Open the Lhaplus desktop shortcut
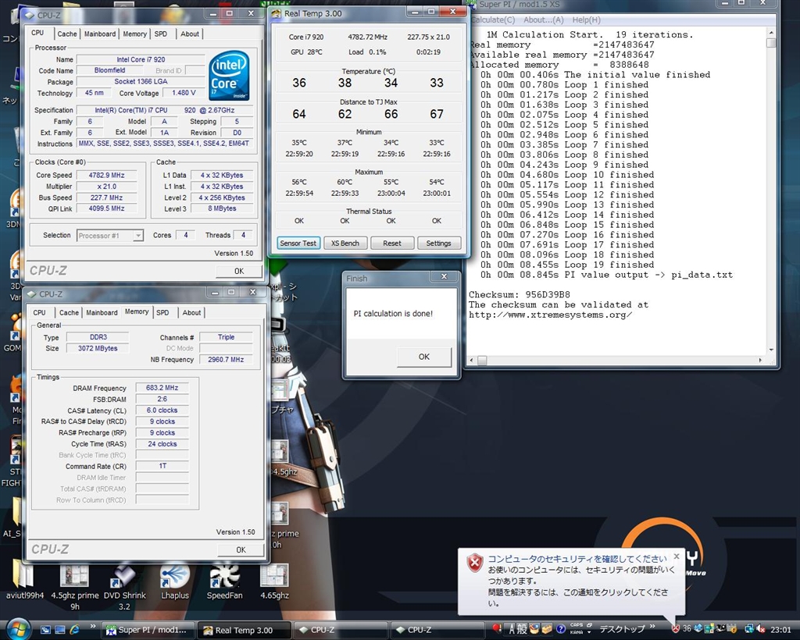The image size is (800, 640). (x=175, y=576)
